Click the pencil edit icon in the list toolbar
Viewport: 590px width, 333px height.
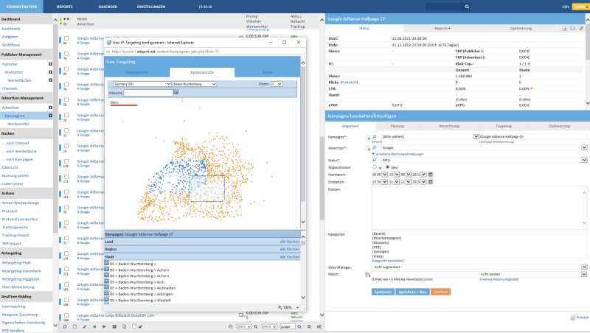[x=84, y=326]
